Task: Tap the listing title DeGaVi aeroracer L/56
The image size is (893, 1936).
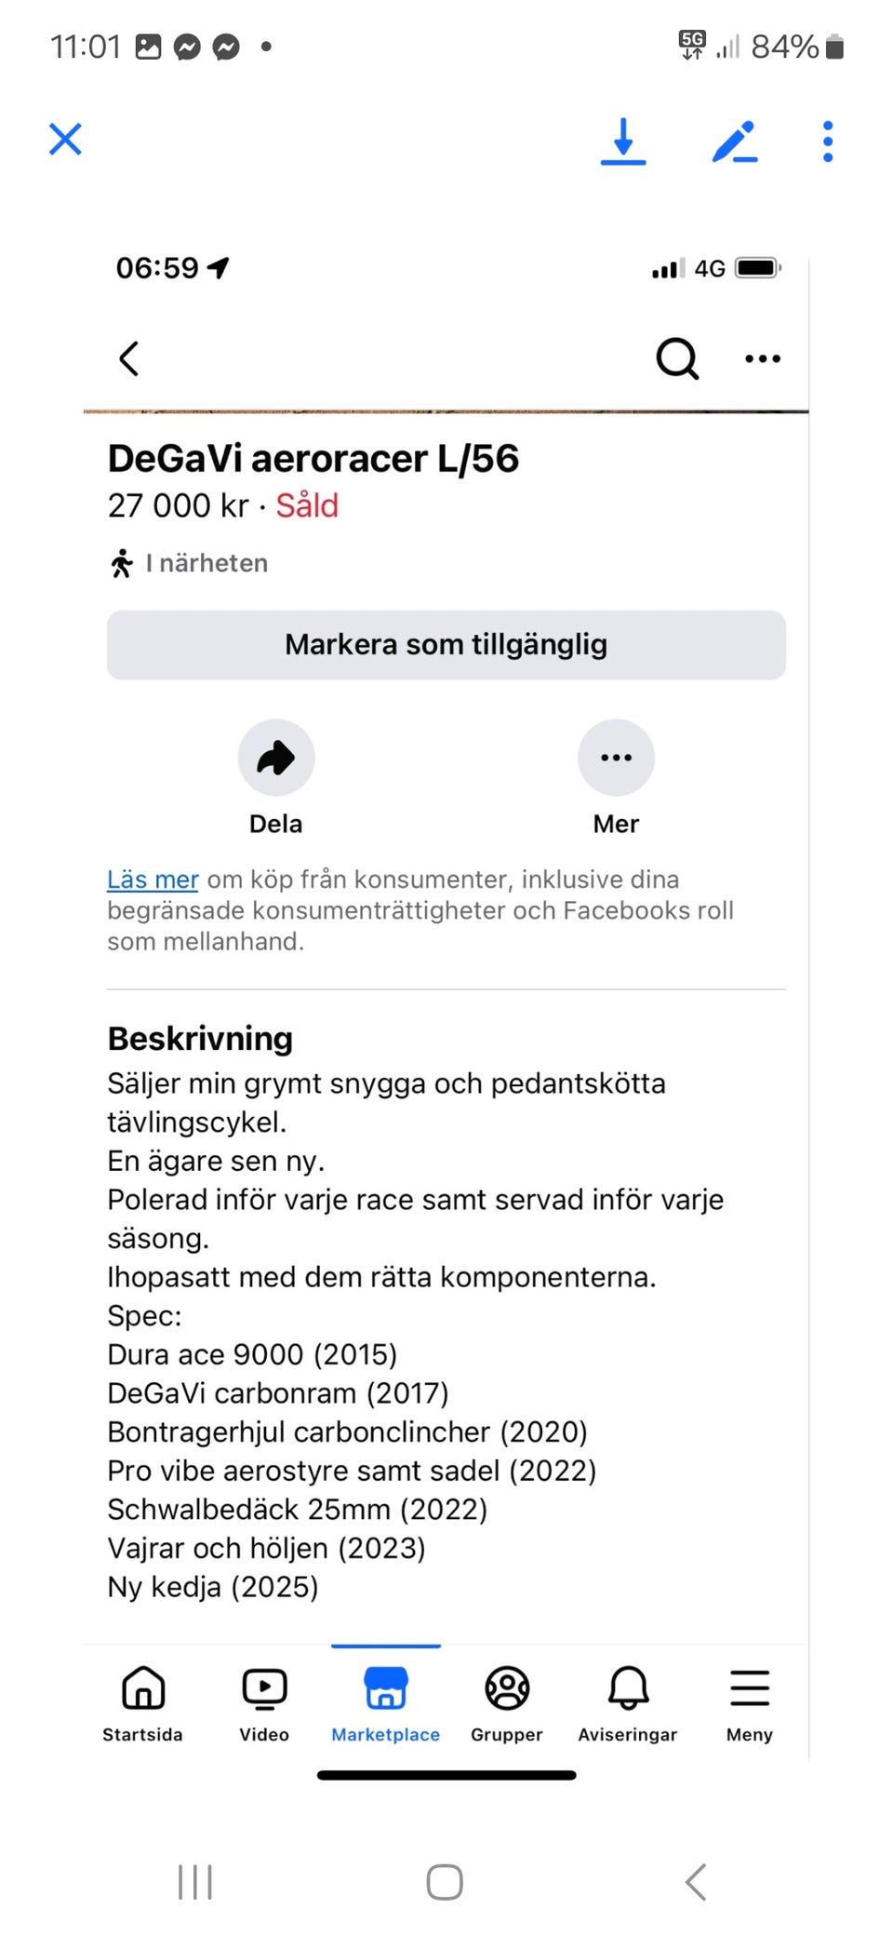Action: 313,459
